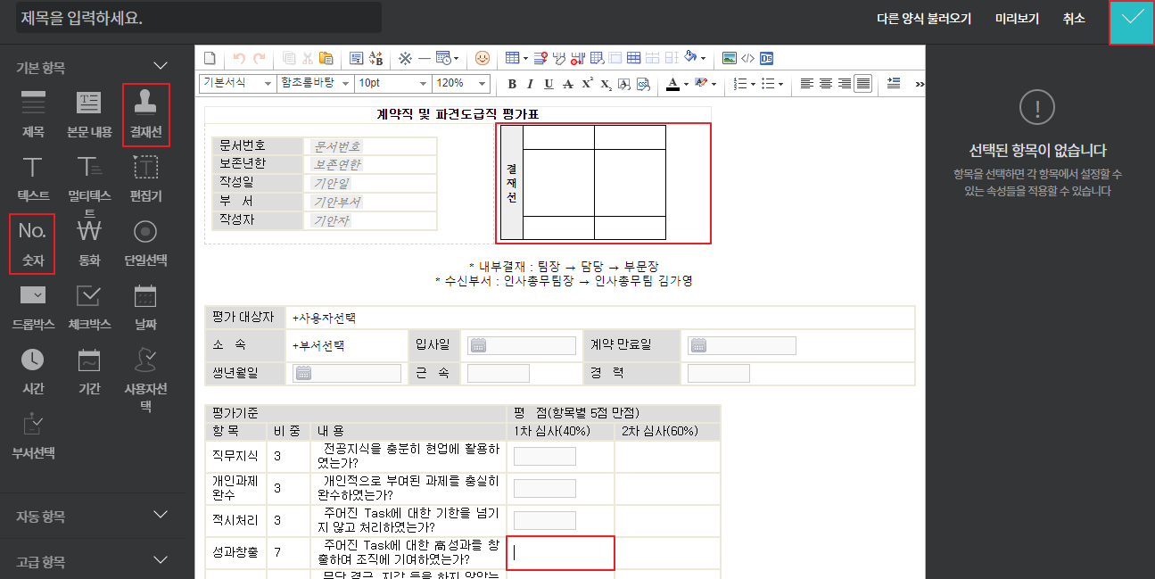
Task: Collapse the 기본 항목 section
Action: pos(161,66)
